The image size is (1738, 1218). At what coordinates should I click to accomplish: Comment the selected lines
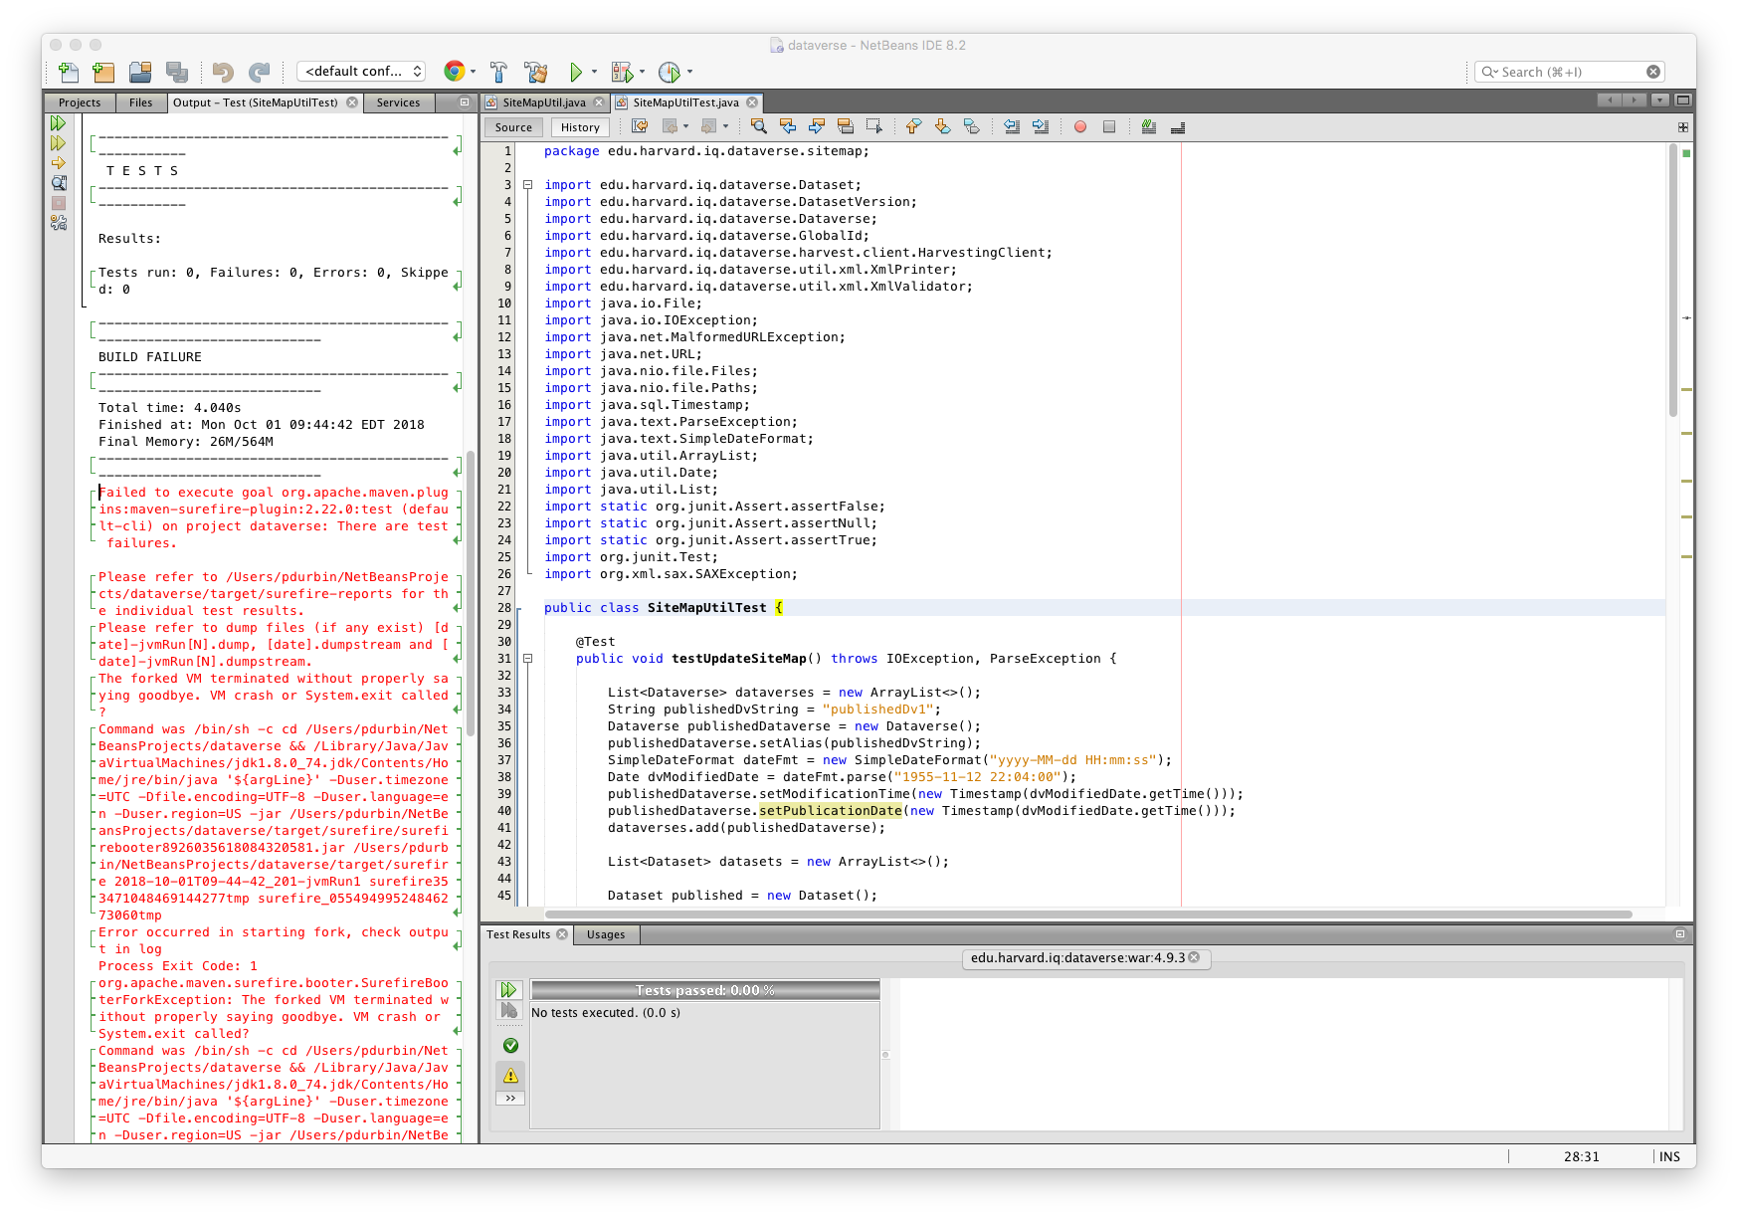(x=1149, y=126)
